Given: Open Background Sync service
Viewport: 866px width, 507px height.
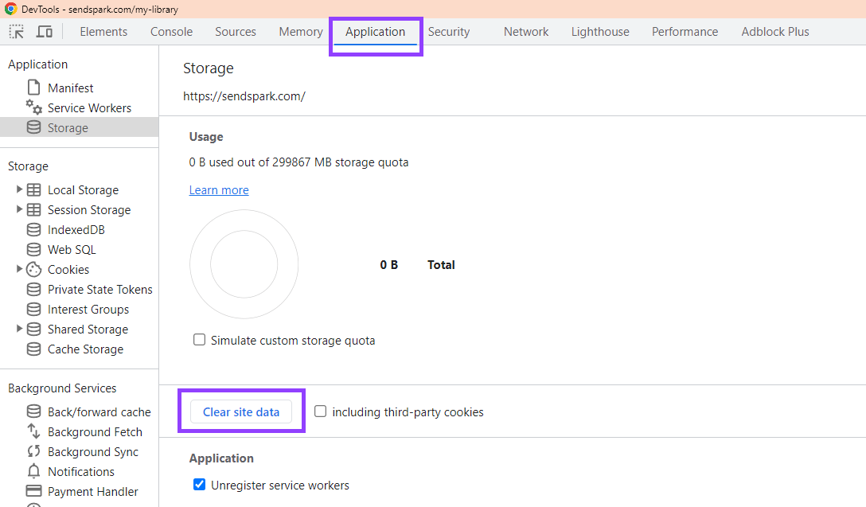Looking at the screenshot, I should pyautogui.click(x=93, y=452).
